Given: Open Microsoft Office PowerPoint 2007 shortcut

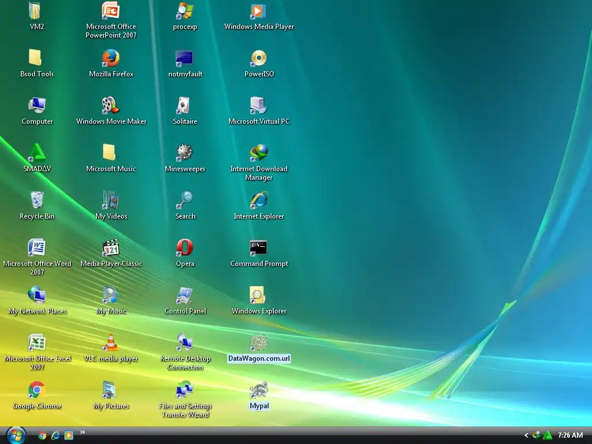Looking at the screenshot, I should click(x=110, y=10).
